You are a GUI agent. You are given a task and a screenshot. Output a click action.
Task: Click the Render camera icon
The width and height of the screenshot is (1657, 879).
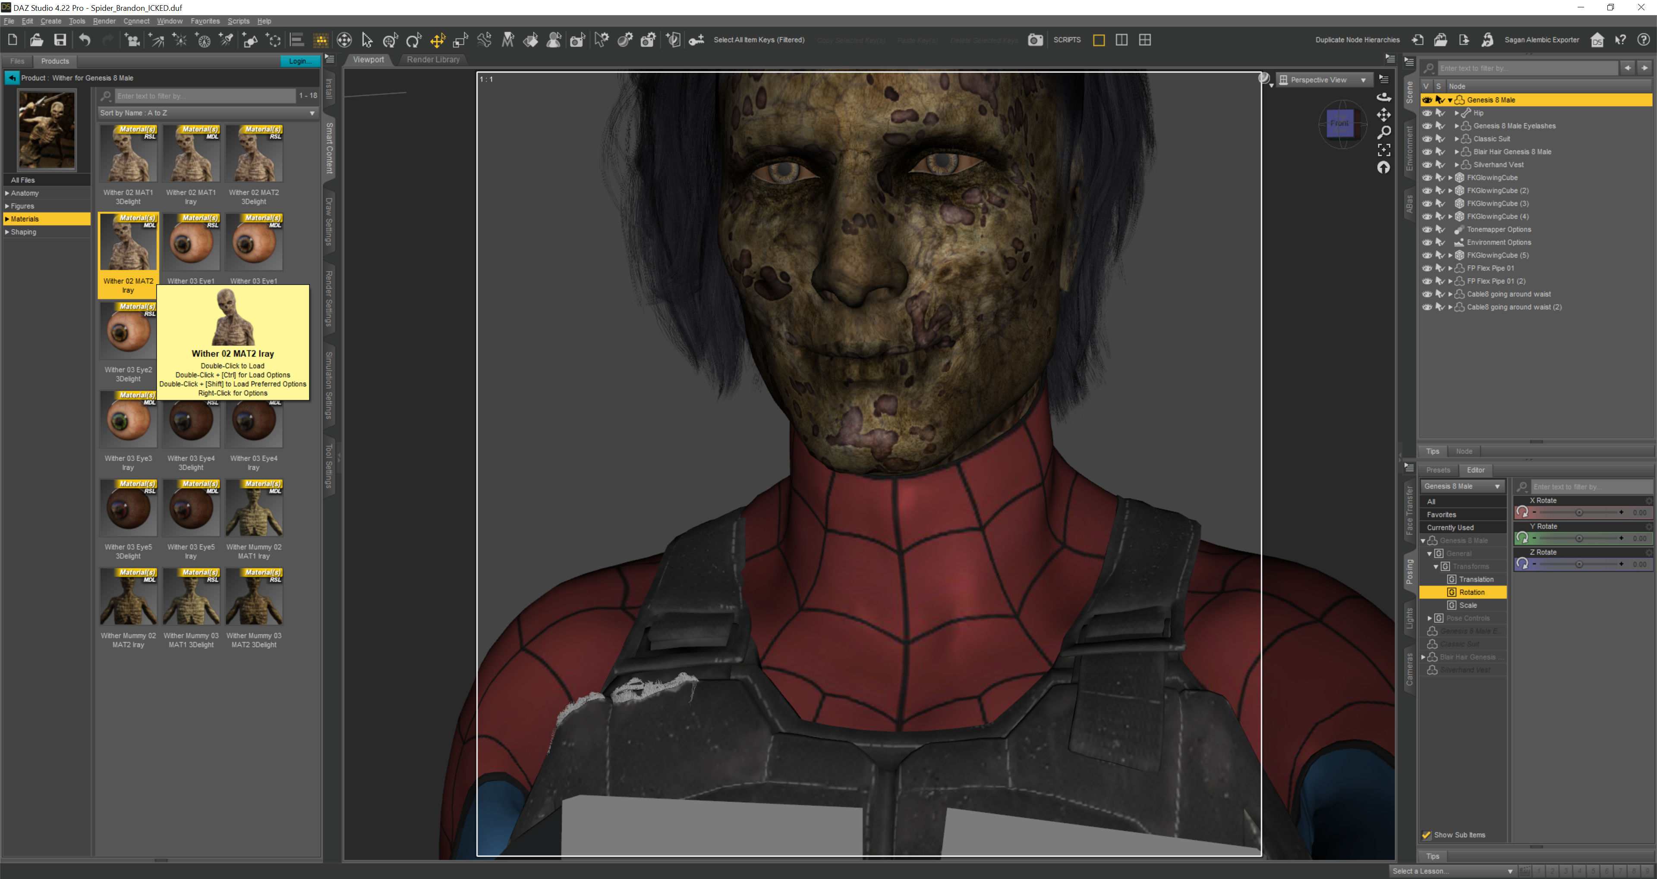coord(1035,40)
